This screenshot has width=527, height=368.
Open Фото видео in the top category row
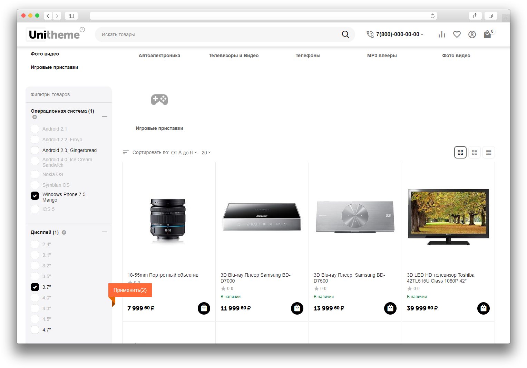click(456, 55)
